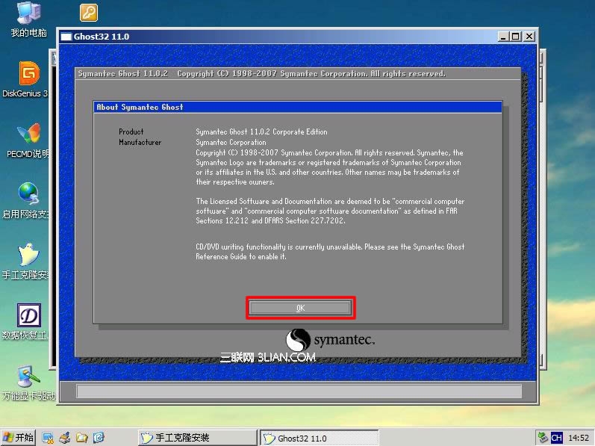Click the Symantec logo
Screen dimensions: 595x446
(x=330, y=340)
